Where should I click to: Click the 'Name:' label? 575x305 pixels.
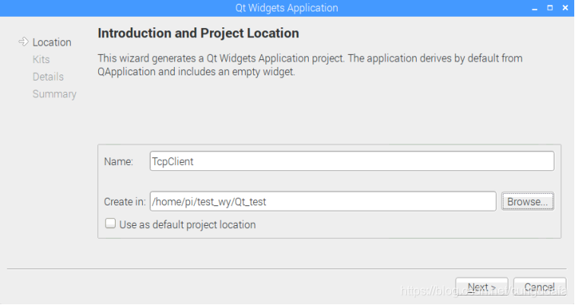coord(119,162)
